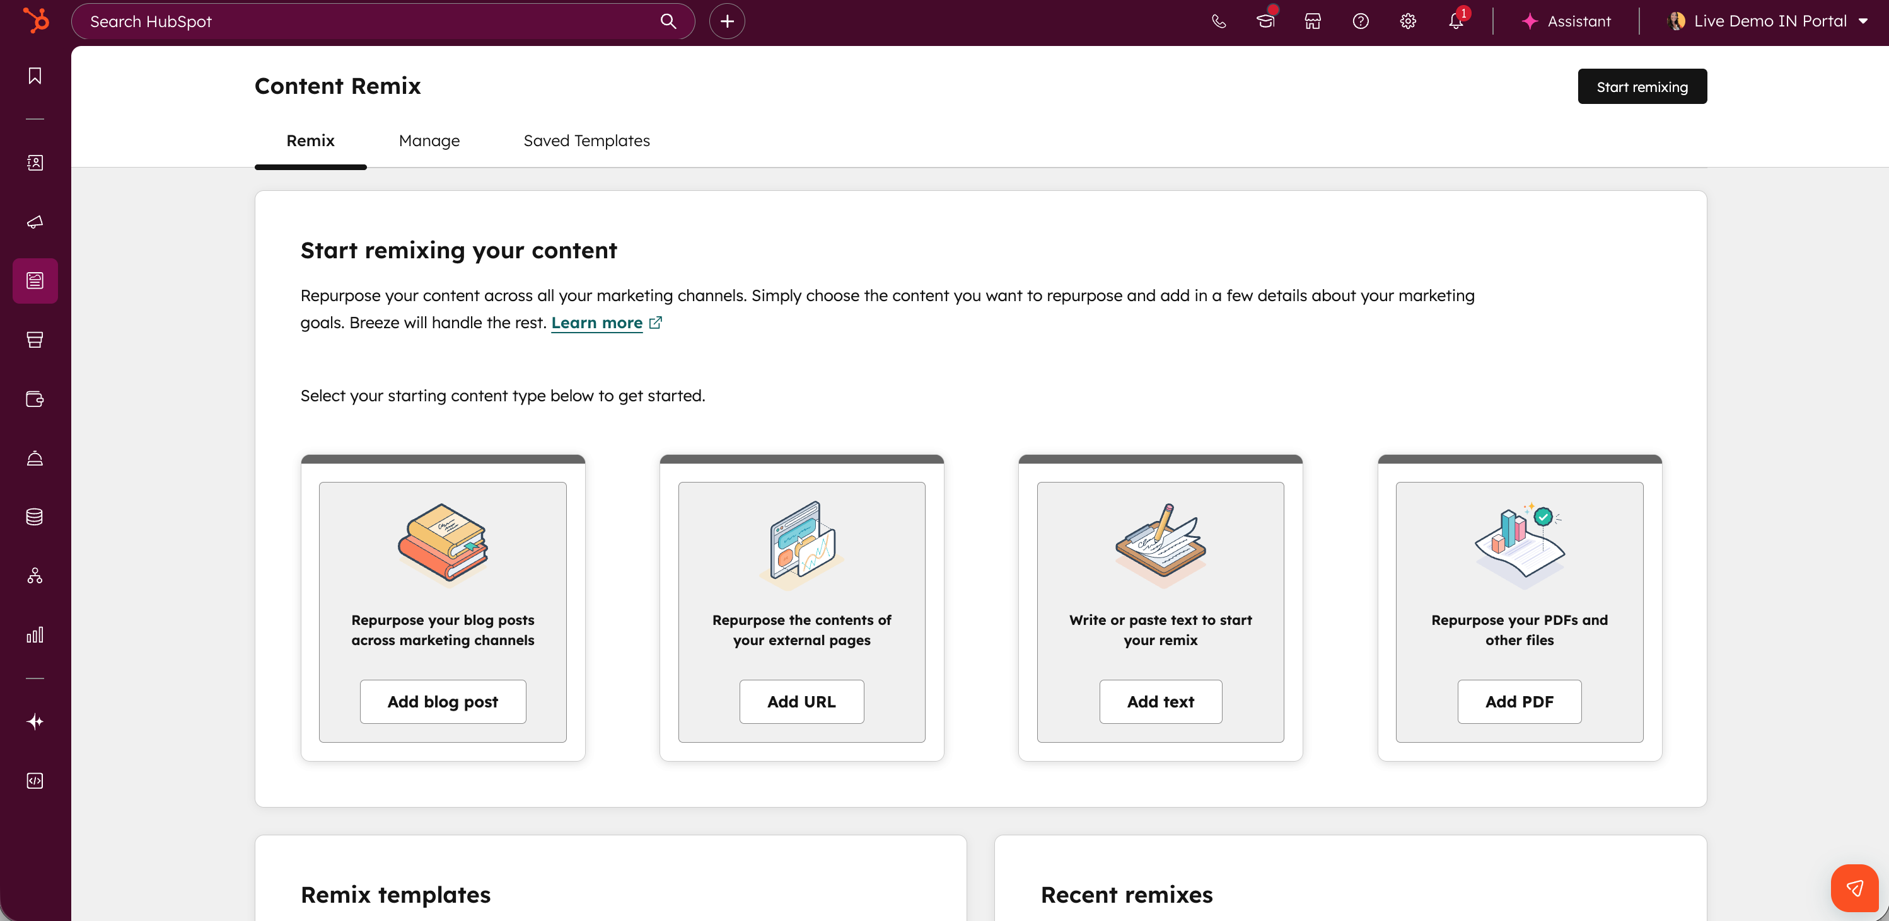Open the Assistant panel button

pyautogui.click(x=1566, y=21)
